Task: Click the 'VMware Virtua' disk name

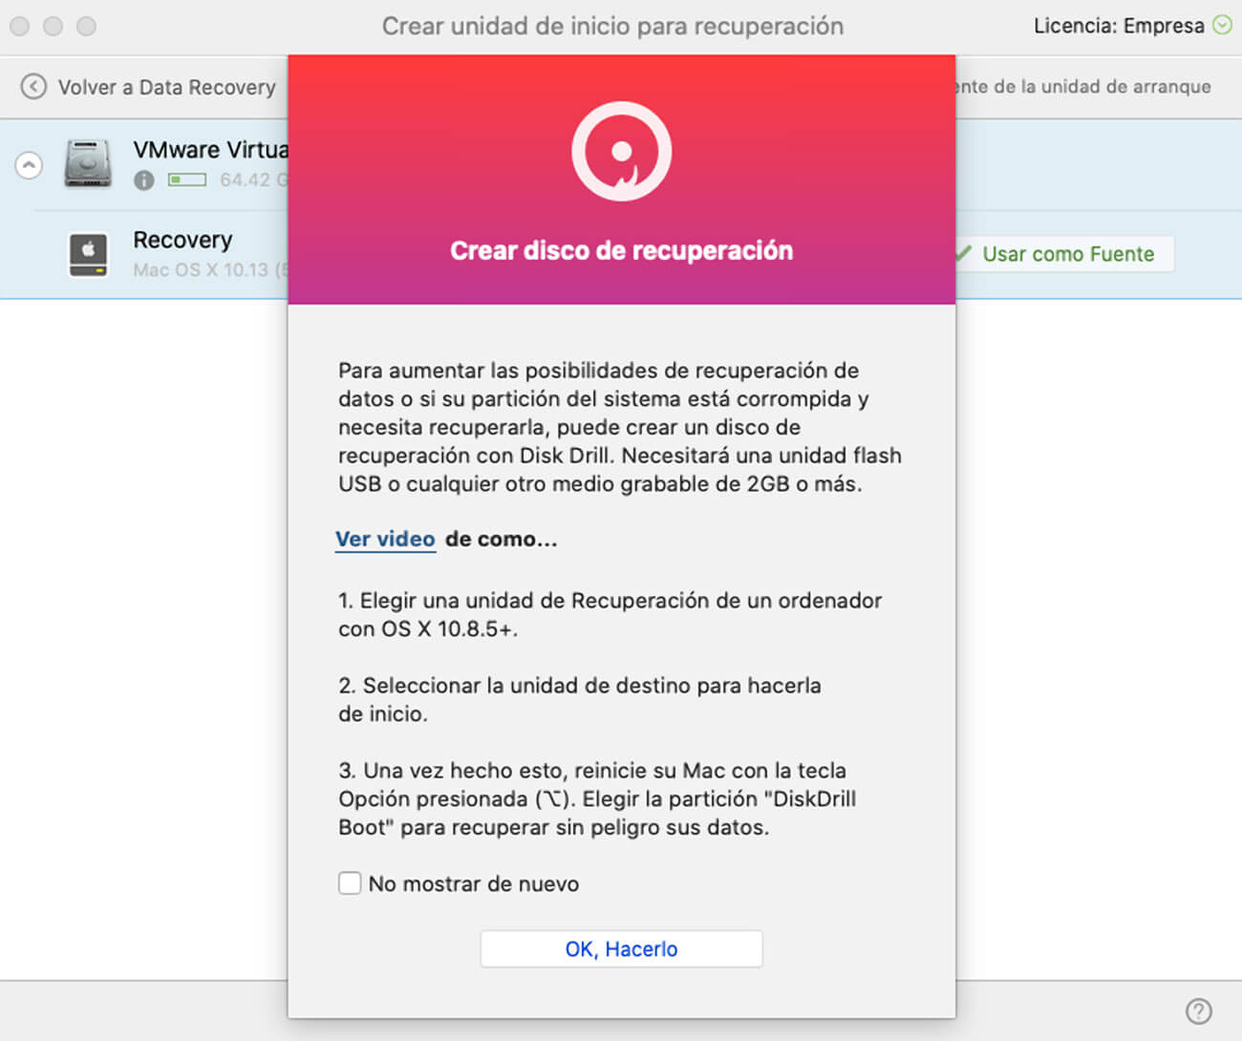Action: click(210, 150)
